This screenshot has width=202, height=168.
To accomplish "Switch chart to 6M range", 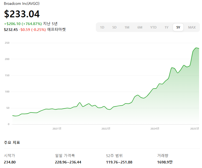I will coord(140,27).
